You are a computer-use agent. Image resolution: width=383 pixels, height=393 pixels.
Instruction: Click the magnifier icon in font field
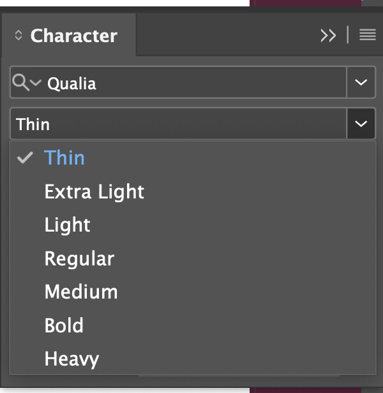(x=20, y=83)
